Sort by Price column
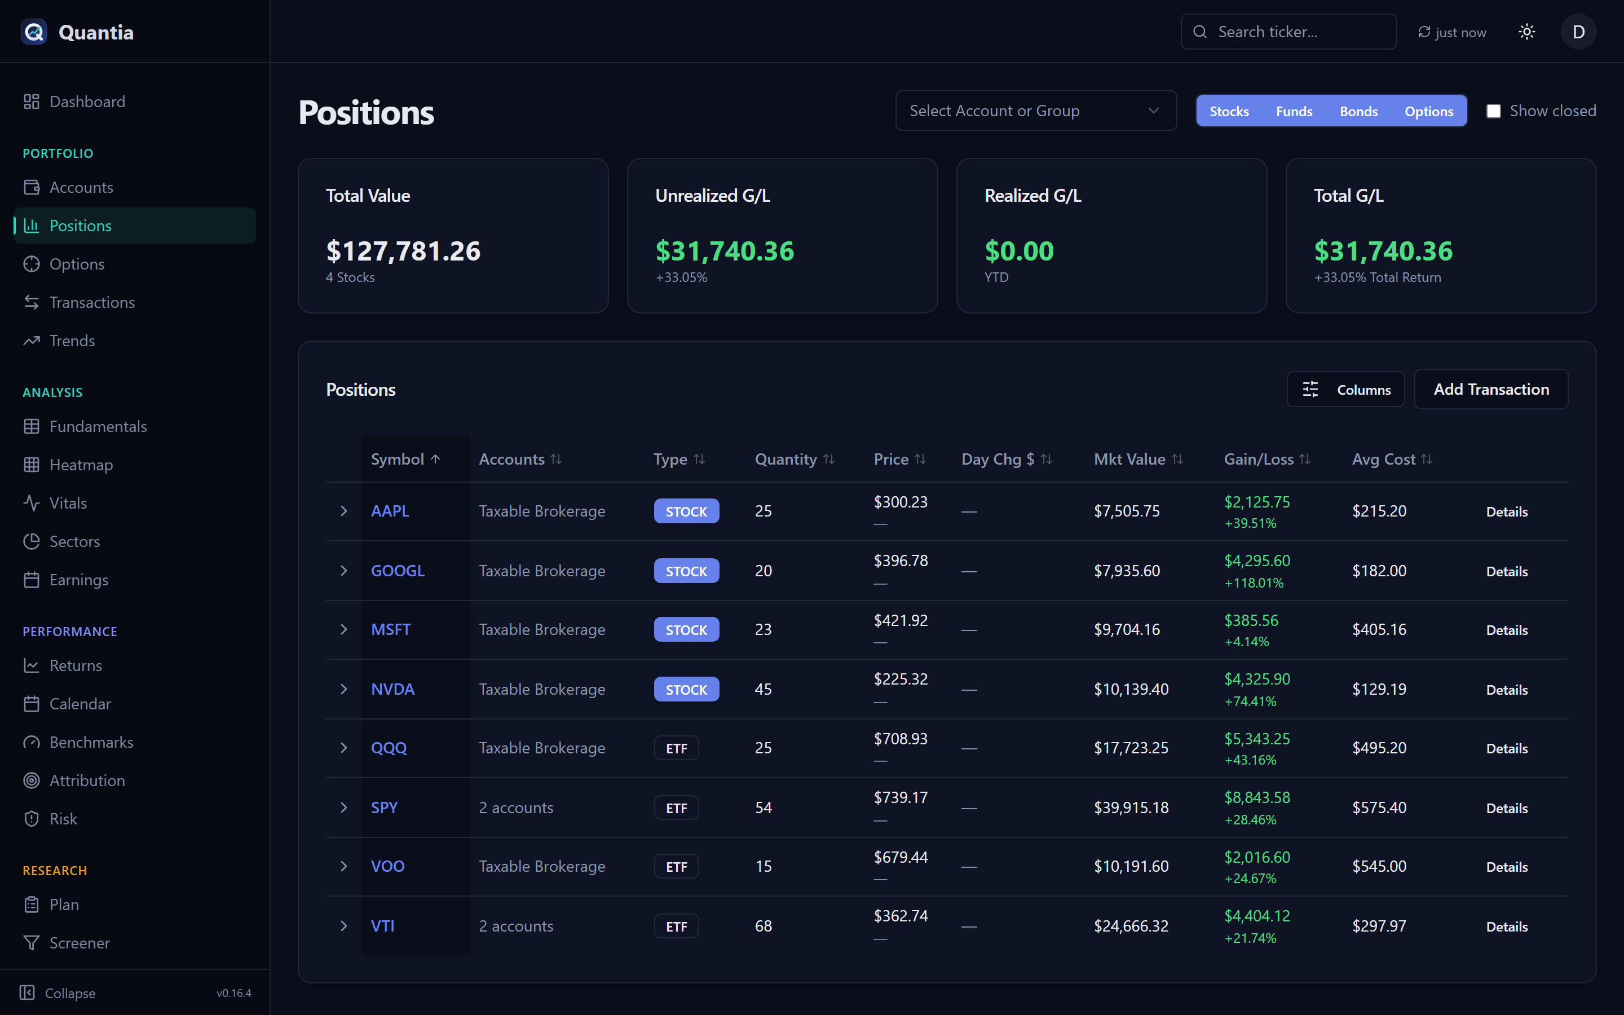This screenshot has height=1015, width=1624. point(899,459)
